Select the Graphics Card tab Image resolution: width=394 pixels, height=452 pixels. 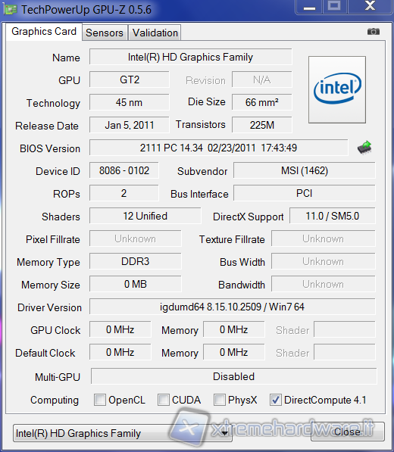[x=44, y=32]
